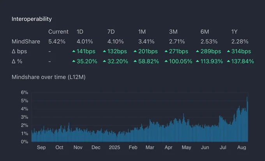The width and height of the screenshot is (265, 161).
Task: Select the 1M column header
Action: (x=142, y=32)
